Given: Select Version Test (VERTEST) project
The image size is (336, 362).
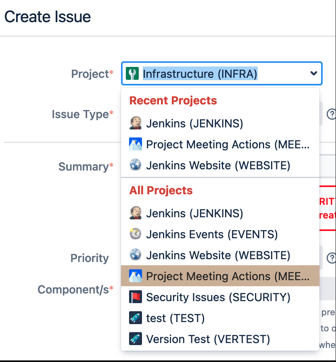Looking at the screenshot, I should pos(220,339).
